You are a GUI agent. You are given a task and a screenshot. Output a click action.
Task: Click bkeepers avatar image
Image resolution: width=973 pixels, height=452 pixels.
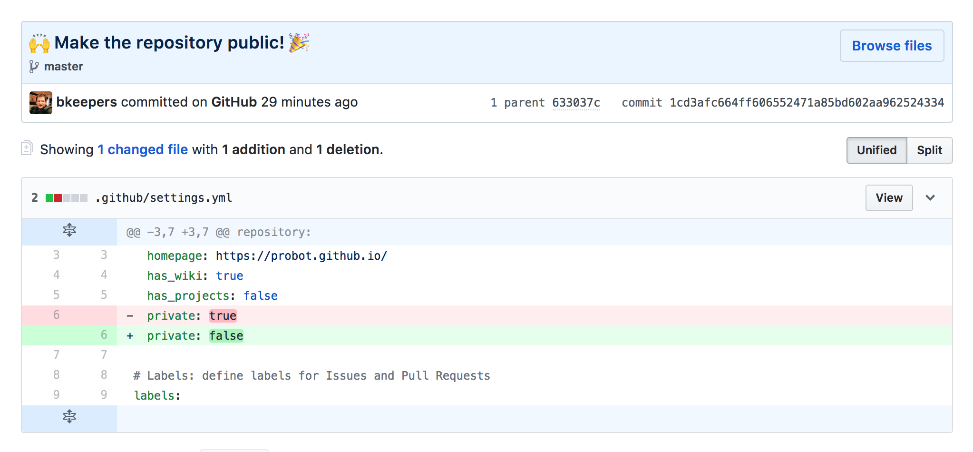41,103
